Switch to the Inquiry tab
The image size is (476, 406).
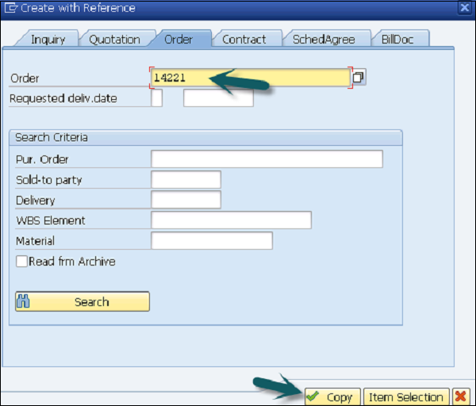pos(48,40)
